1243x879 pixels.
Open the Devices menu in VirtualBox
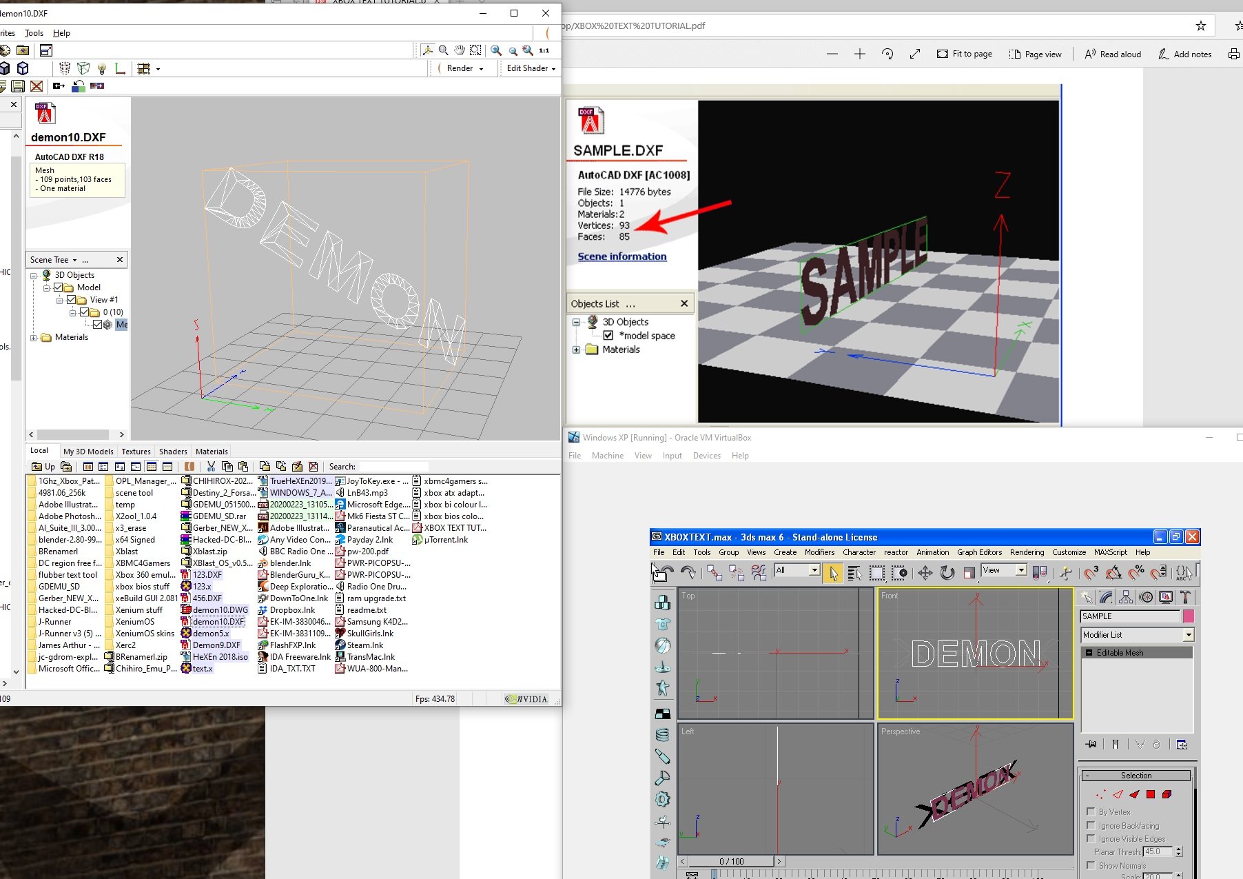(706, 456)
